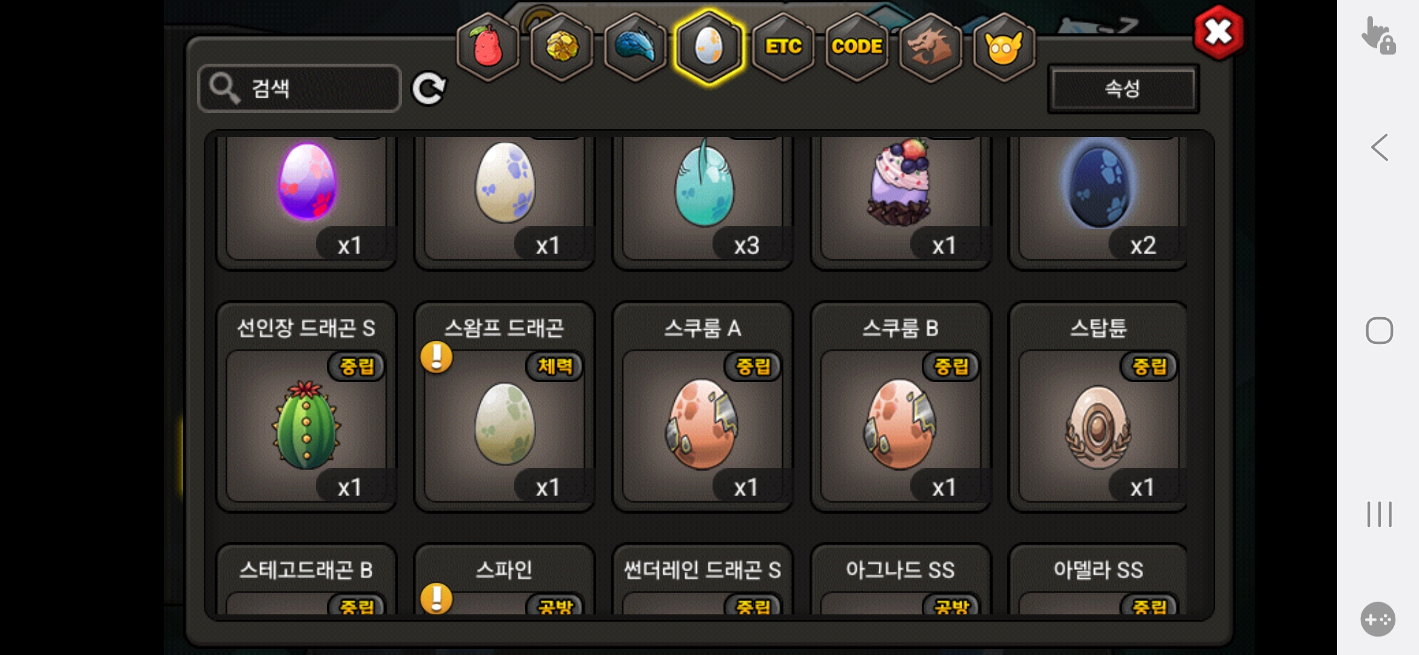
Task: Choose the 스탑튠 egg item
Action: point(1098,407)
